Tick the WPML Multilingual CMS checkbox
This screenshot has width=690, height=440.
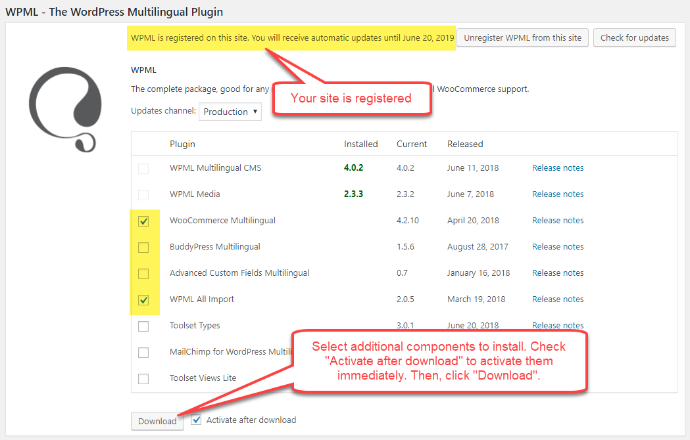(143, 168)
